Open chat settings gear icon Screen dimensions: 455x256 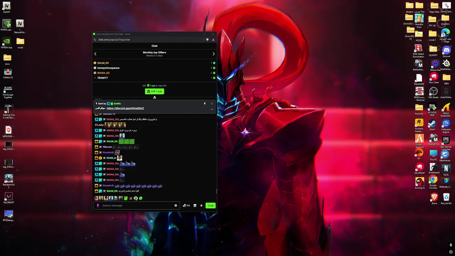click(x=201, y=206)
